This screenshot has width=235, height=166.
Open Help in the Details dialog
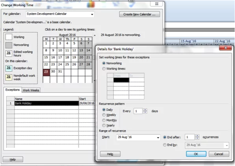click(x=110, y=154)
